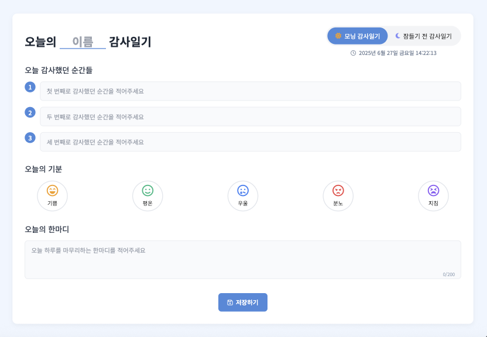Click the second gratitude moment input field

click(251, 116)
